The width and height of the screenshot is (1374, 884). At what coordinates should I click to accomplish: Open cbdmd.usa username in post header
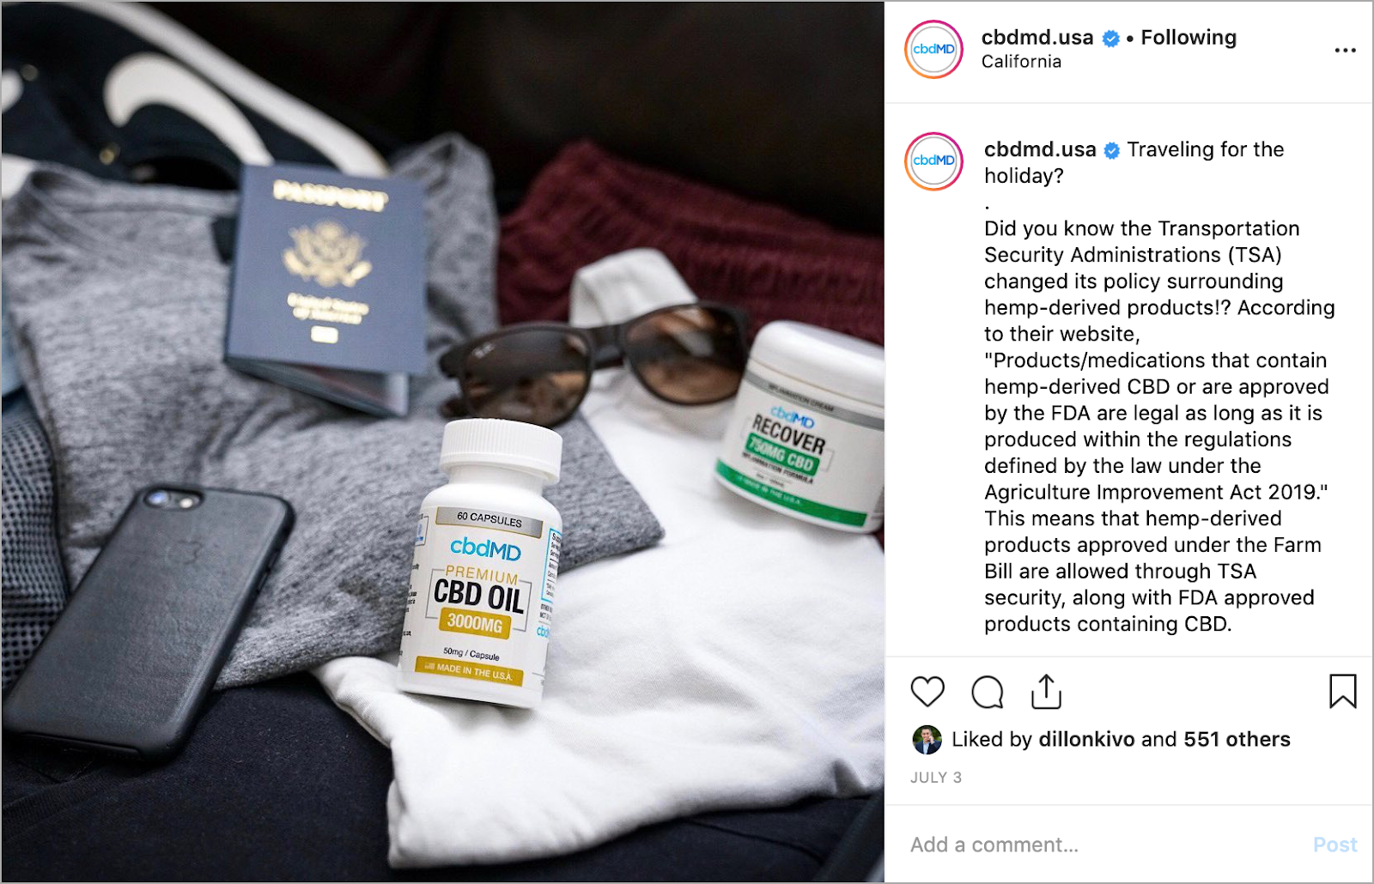pos(1037,38)
